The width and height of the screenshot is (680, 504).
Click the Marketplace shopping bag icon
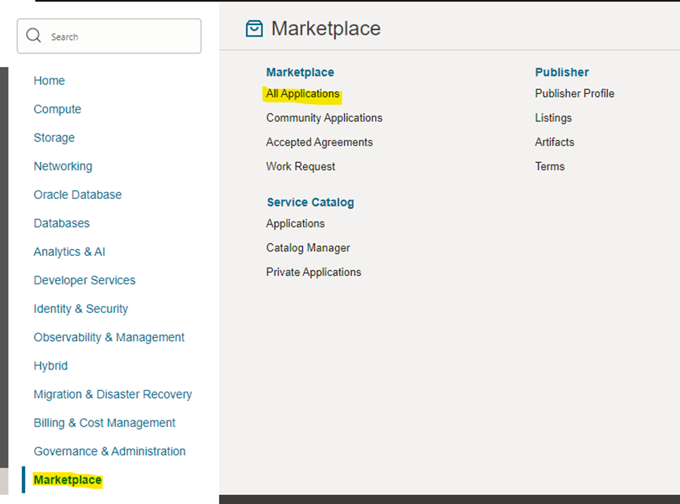pyautogui.click(x=254, y=29)
